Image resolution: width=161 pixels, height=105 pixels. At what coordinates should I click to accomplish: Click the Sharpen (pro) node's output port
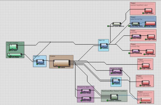point(120,23)
